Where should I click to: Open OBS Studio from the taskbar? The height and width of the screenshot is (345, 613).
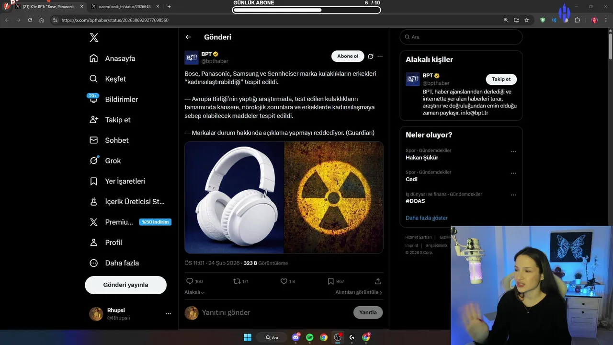338,337
